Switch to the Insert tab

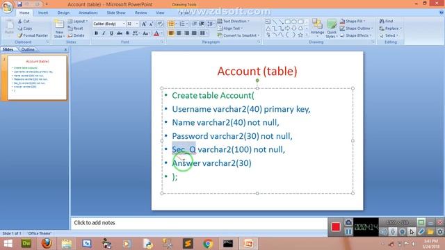point(43,12)
